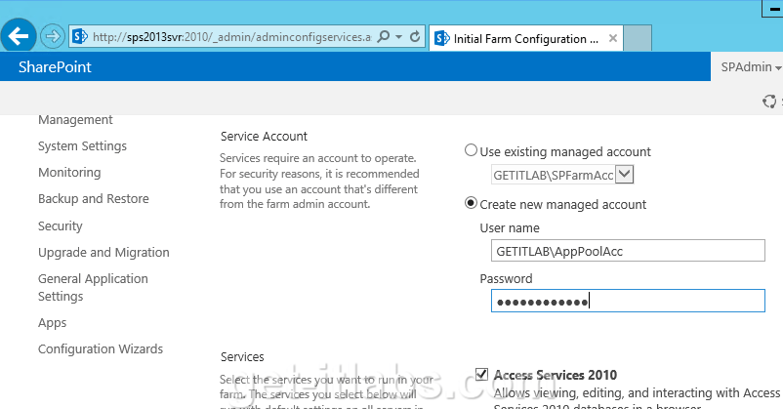This screenshot has width=783, height=409.
Task: Click the Services section heading text
Action: coord(242,356)
